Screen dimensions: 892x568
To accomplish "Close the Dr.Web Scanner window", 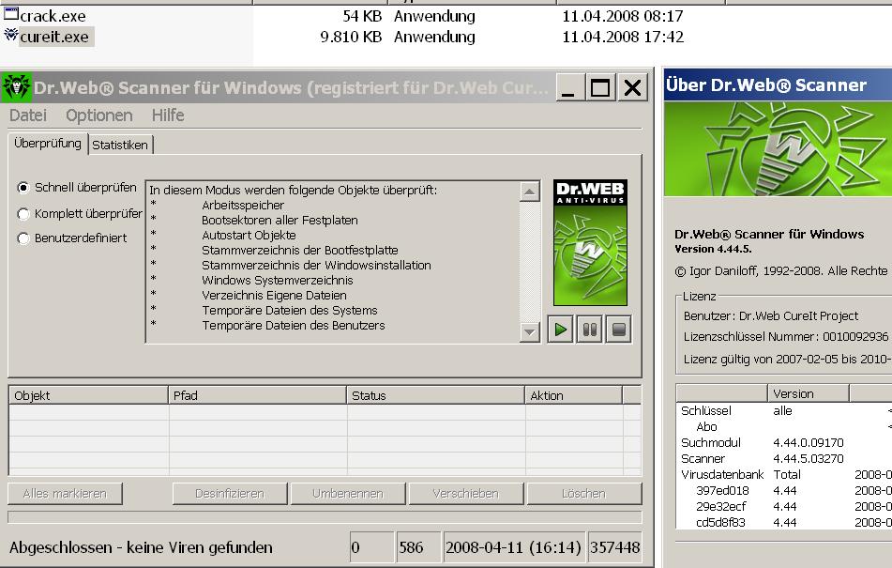I will point(632,88).
